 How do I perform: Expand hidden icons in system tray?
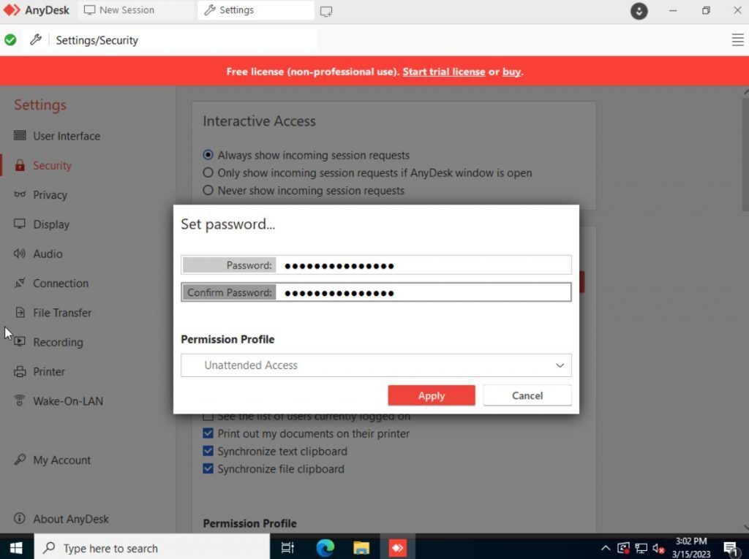(606, 547)
